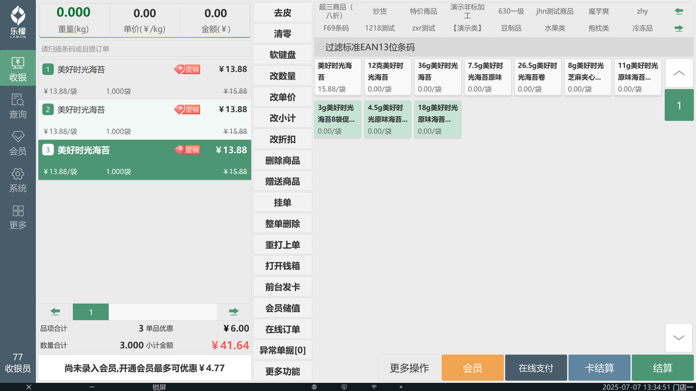696x391 pixels.
Task: Click the orange 会员 button
Action: [x=473, y=368]
